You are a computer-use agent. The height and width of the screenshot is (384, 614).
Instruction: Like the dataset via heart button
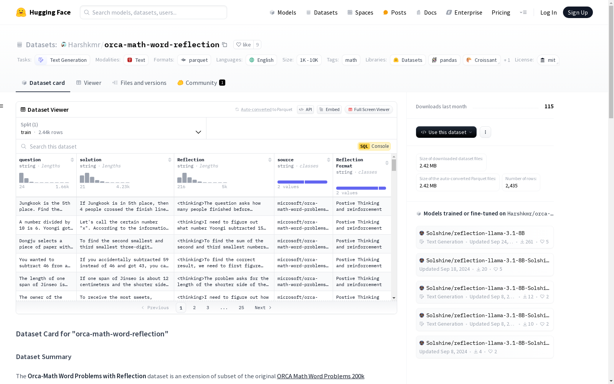243,45
